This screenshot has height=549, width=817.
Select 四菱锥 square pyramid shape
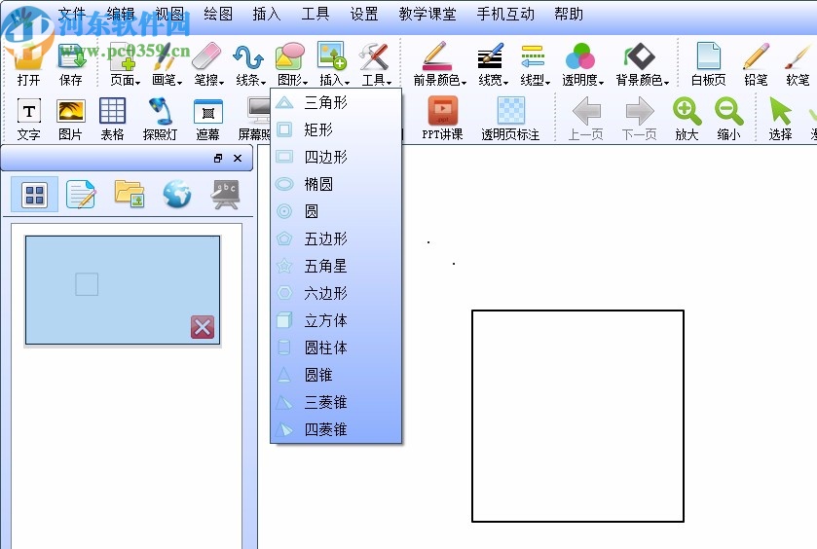(336, 429)
